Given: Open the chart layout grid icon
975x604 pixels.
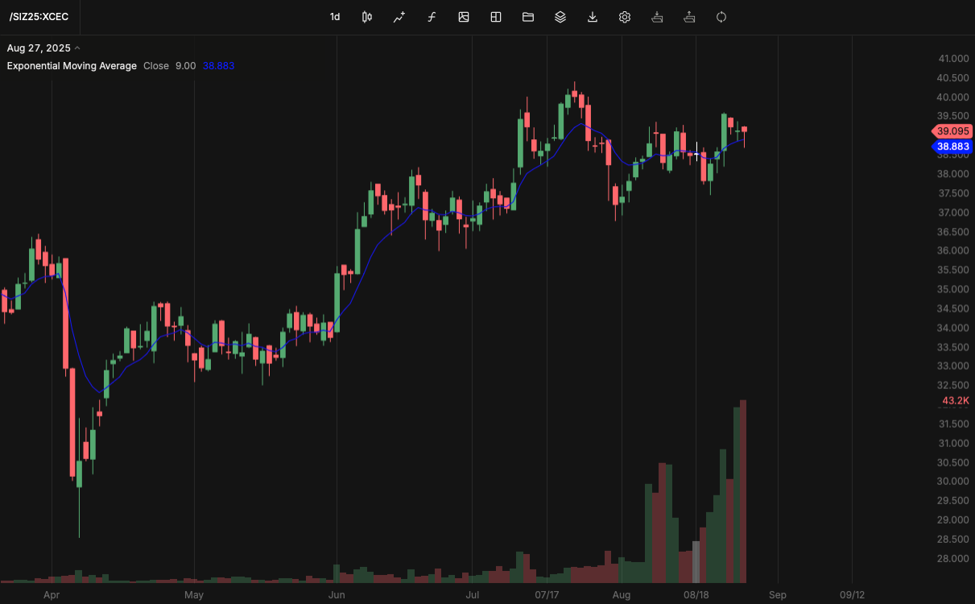Looking at the screenshot, I should coord(495,17).
